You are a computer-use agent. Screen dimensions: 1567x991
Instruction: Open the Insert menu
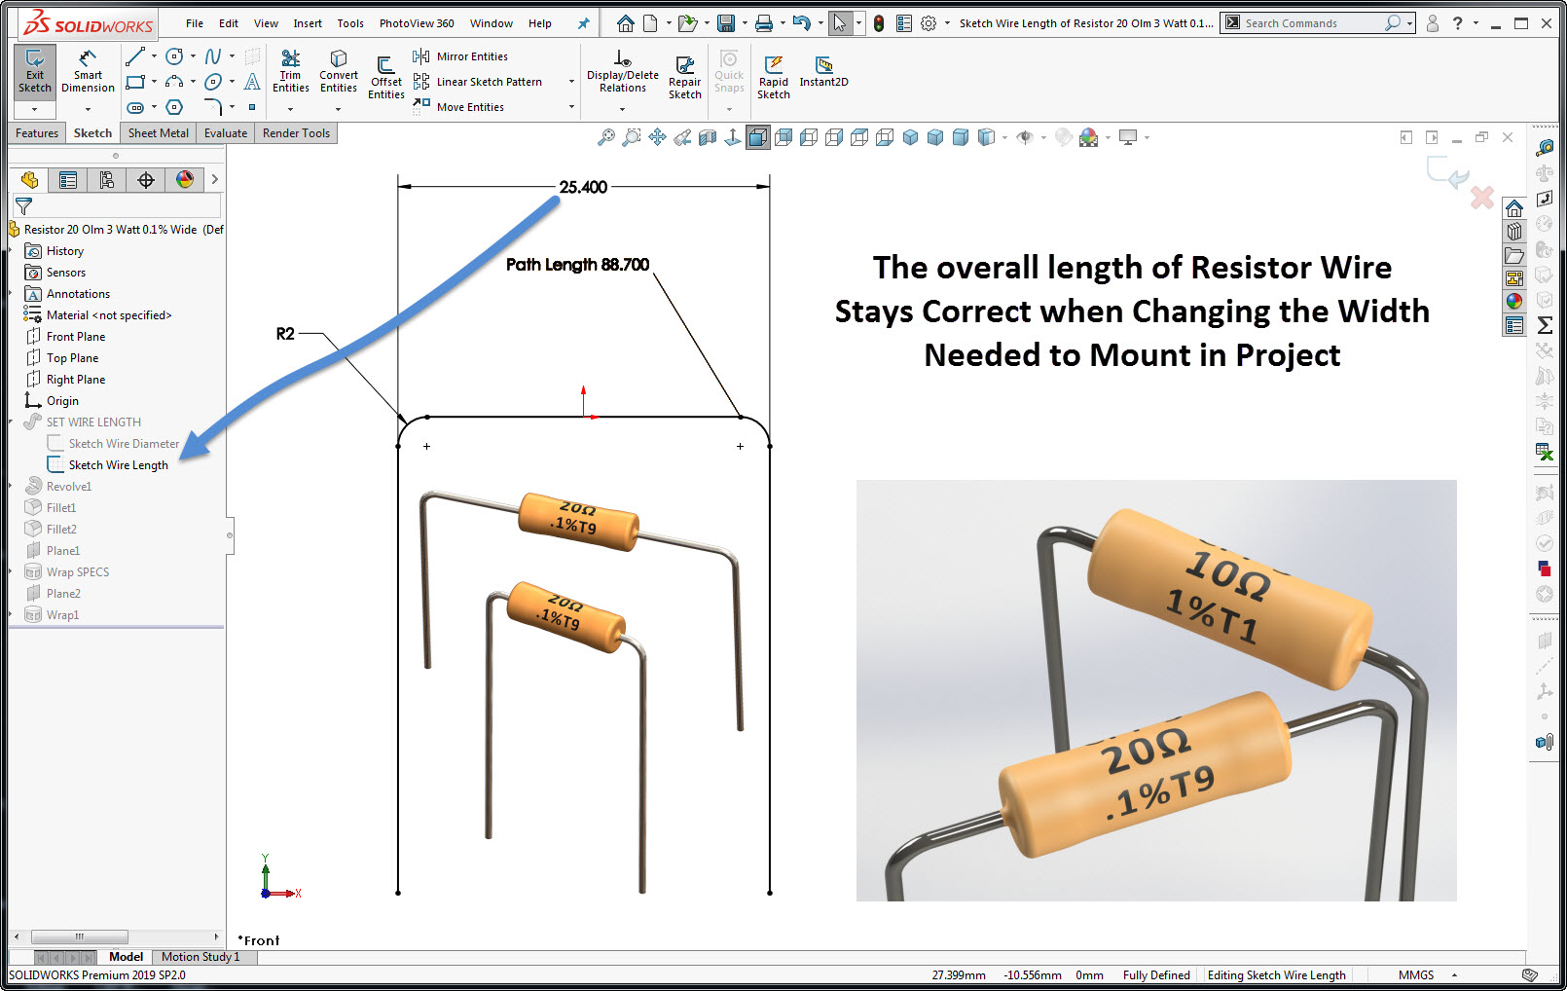308,23
